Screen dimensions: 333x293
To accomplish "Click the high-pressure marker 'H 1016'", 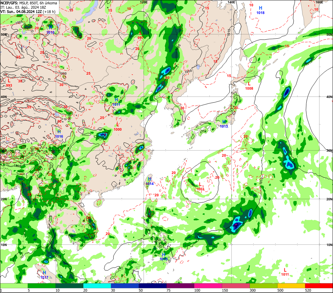I will (59, 134).
